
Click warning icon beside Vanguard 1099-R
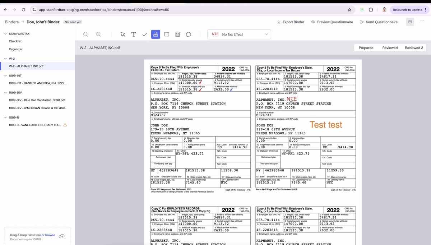[65, 125]
